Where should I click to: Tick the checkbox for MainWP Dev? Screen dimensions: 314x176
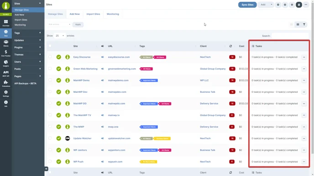pyautogui.click(x=50, y=91)
